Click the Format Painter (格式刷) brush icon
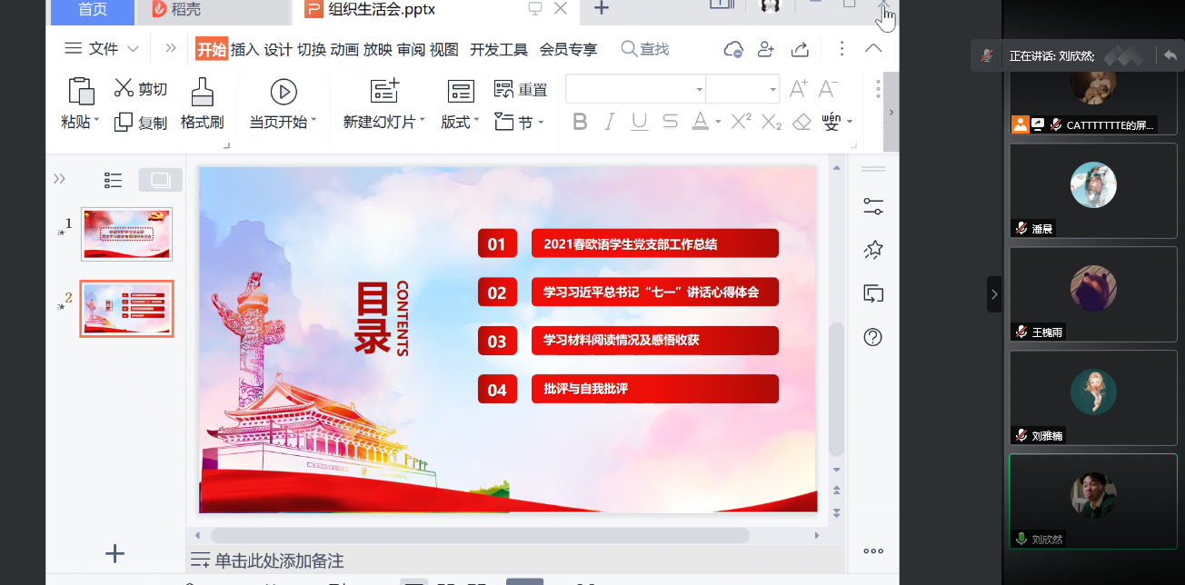The height and width of the screenshot is (585, 1185). (202, 91)
